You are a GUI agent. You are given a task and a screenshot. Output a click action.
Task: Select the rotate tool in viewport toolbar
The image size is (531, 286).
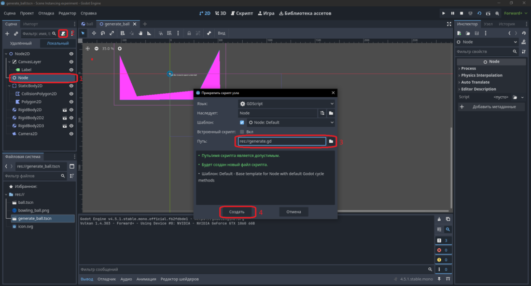pos(103,33)
